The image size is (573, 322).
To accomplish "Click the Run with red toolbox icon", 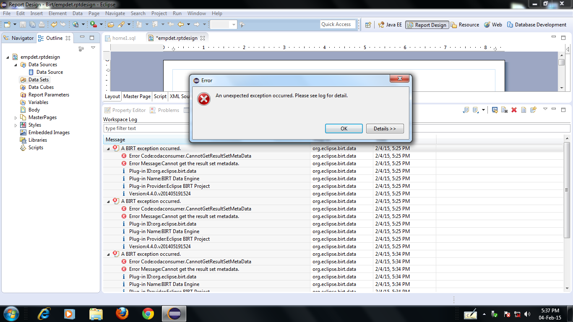I will tap(94, 25).
